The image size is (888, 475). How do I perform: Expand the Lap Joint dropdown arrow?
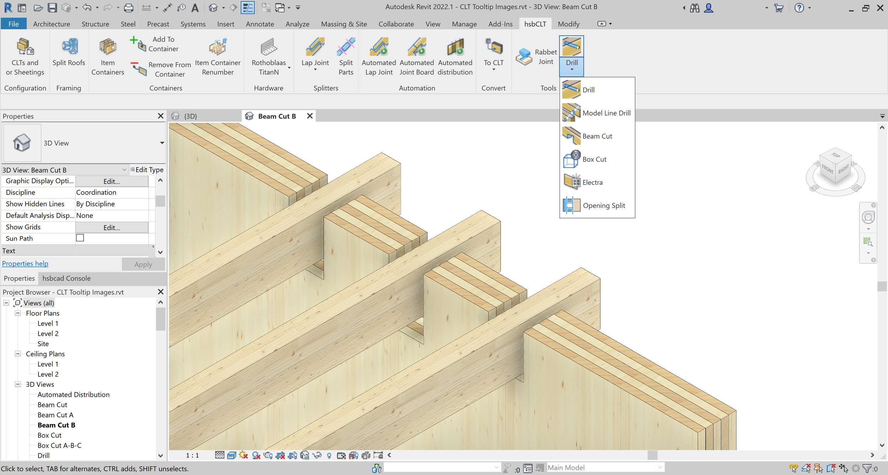click(315, 70)
